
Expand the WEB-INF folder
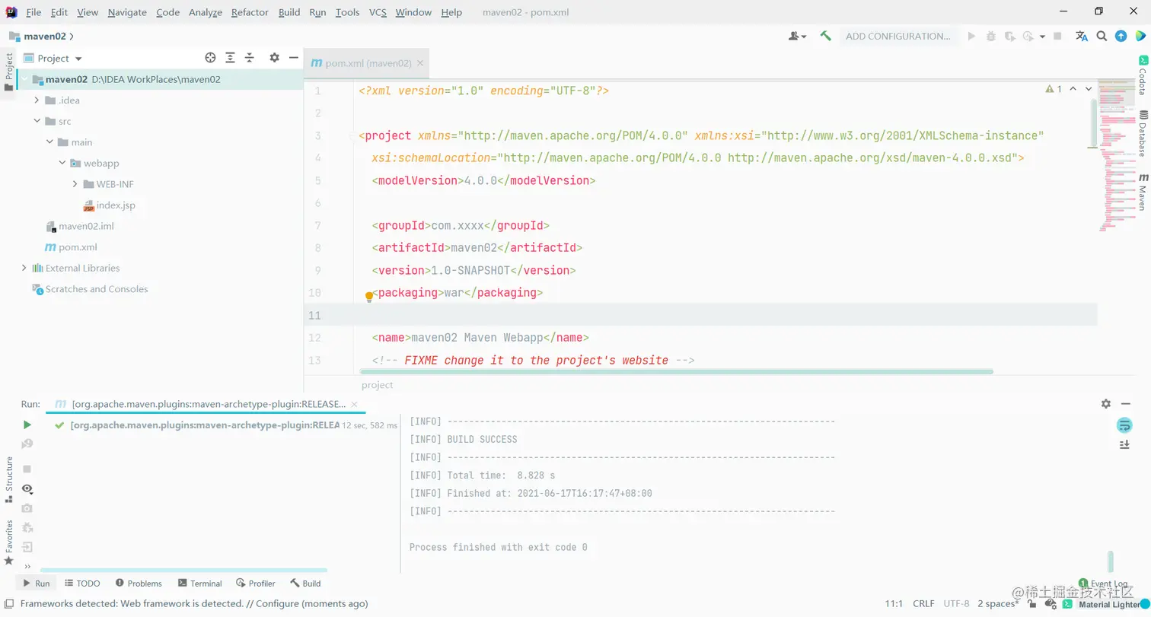pos(75,184)
